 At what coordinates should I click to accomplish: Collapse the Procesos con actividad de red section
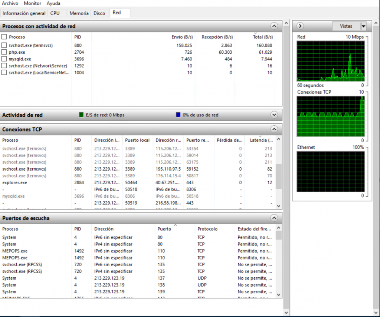[274, 26]
